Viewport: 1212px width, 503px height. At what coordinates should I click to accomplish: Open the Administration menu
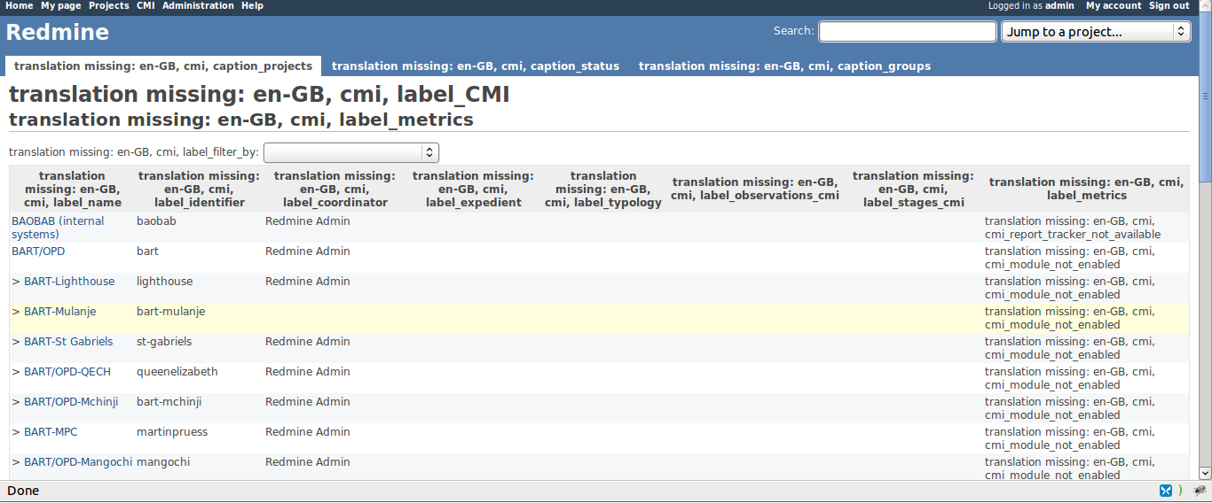tap(198, 5)
